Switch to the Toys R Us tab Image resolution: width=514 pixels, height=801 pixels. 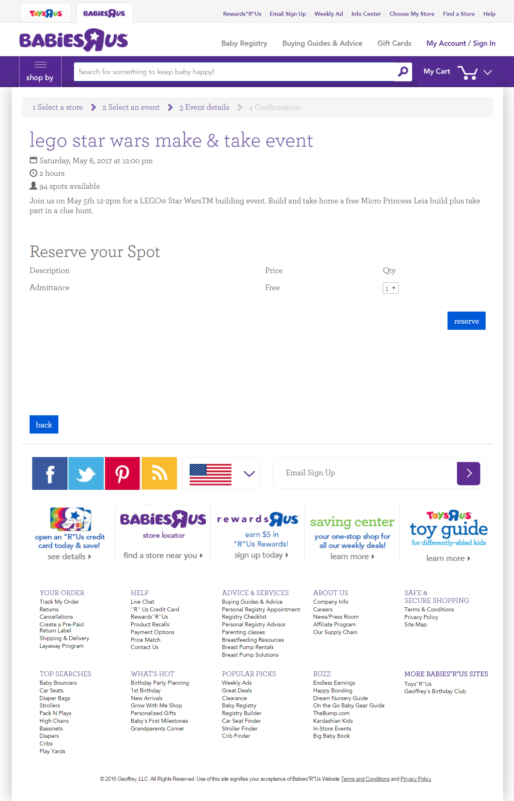(46, 13)
